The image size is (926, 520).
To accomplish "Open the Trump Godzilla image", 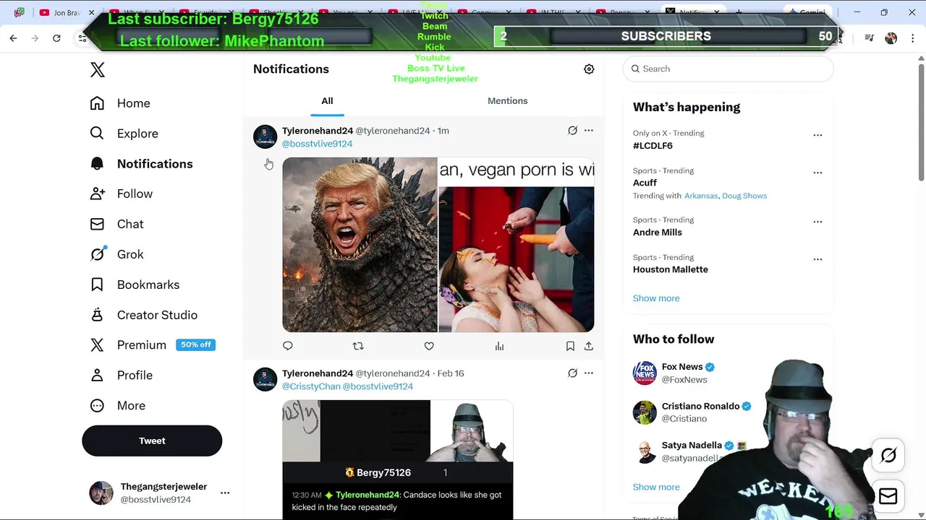I will point(360,245).
